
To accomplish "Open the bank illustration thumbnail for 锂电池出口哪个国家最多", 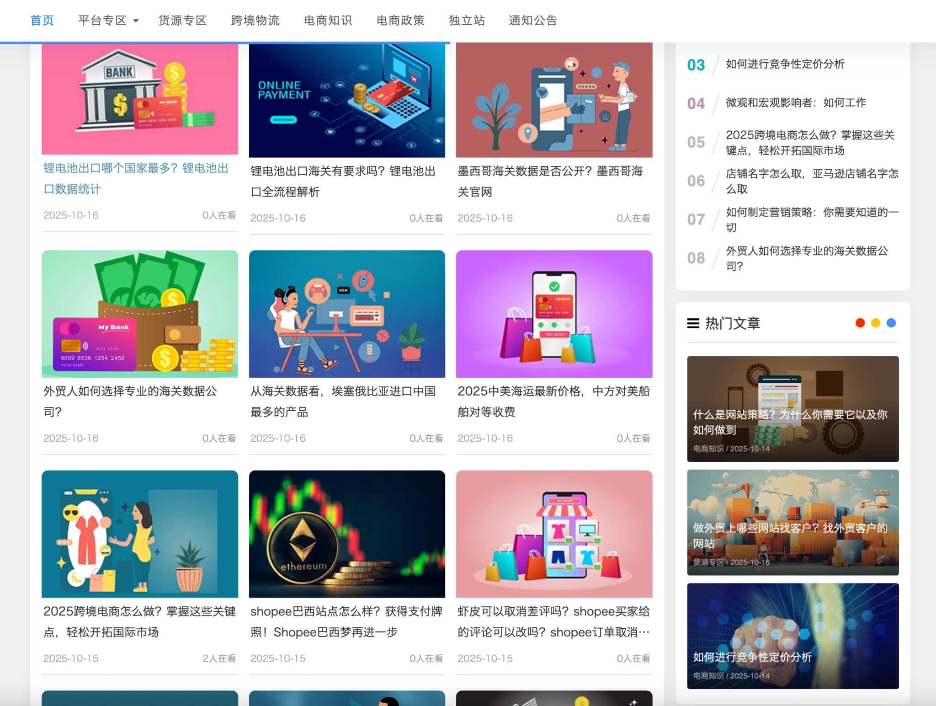I will coord(140,99).
